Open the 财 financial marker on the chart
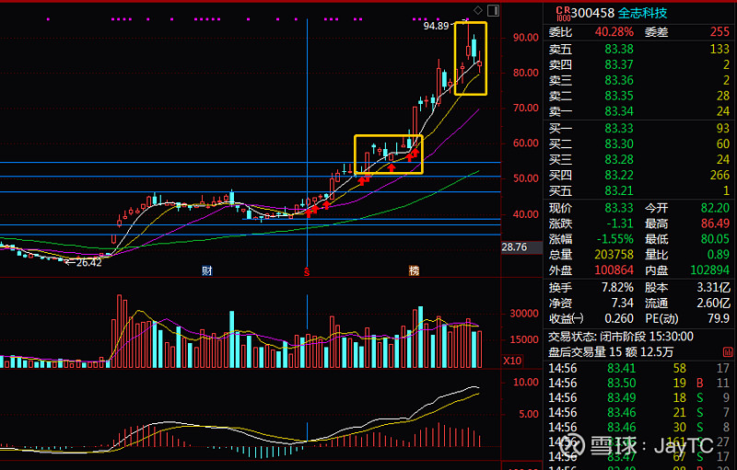The height and width of the screenshot is (470, 737). (206, 270)
